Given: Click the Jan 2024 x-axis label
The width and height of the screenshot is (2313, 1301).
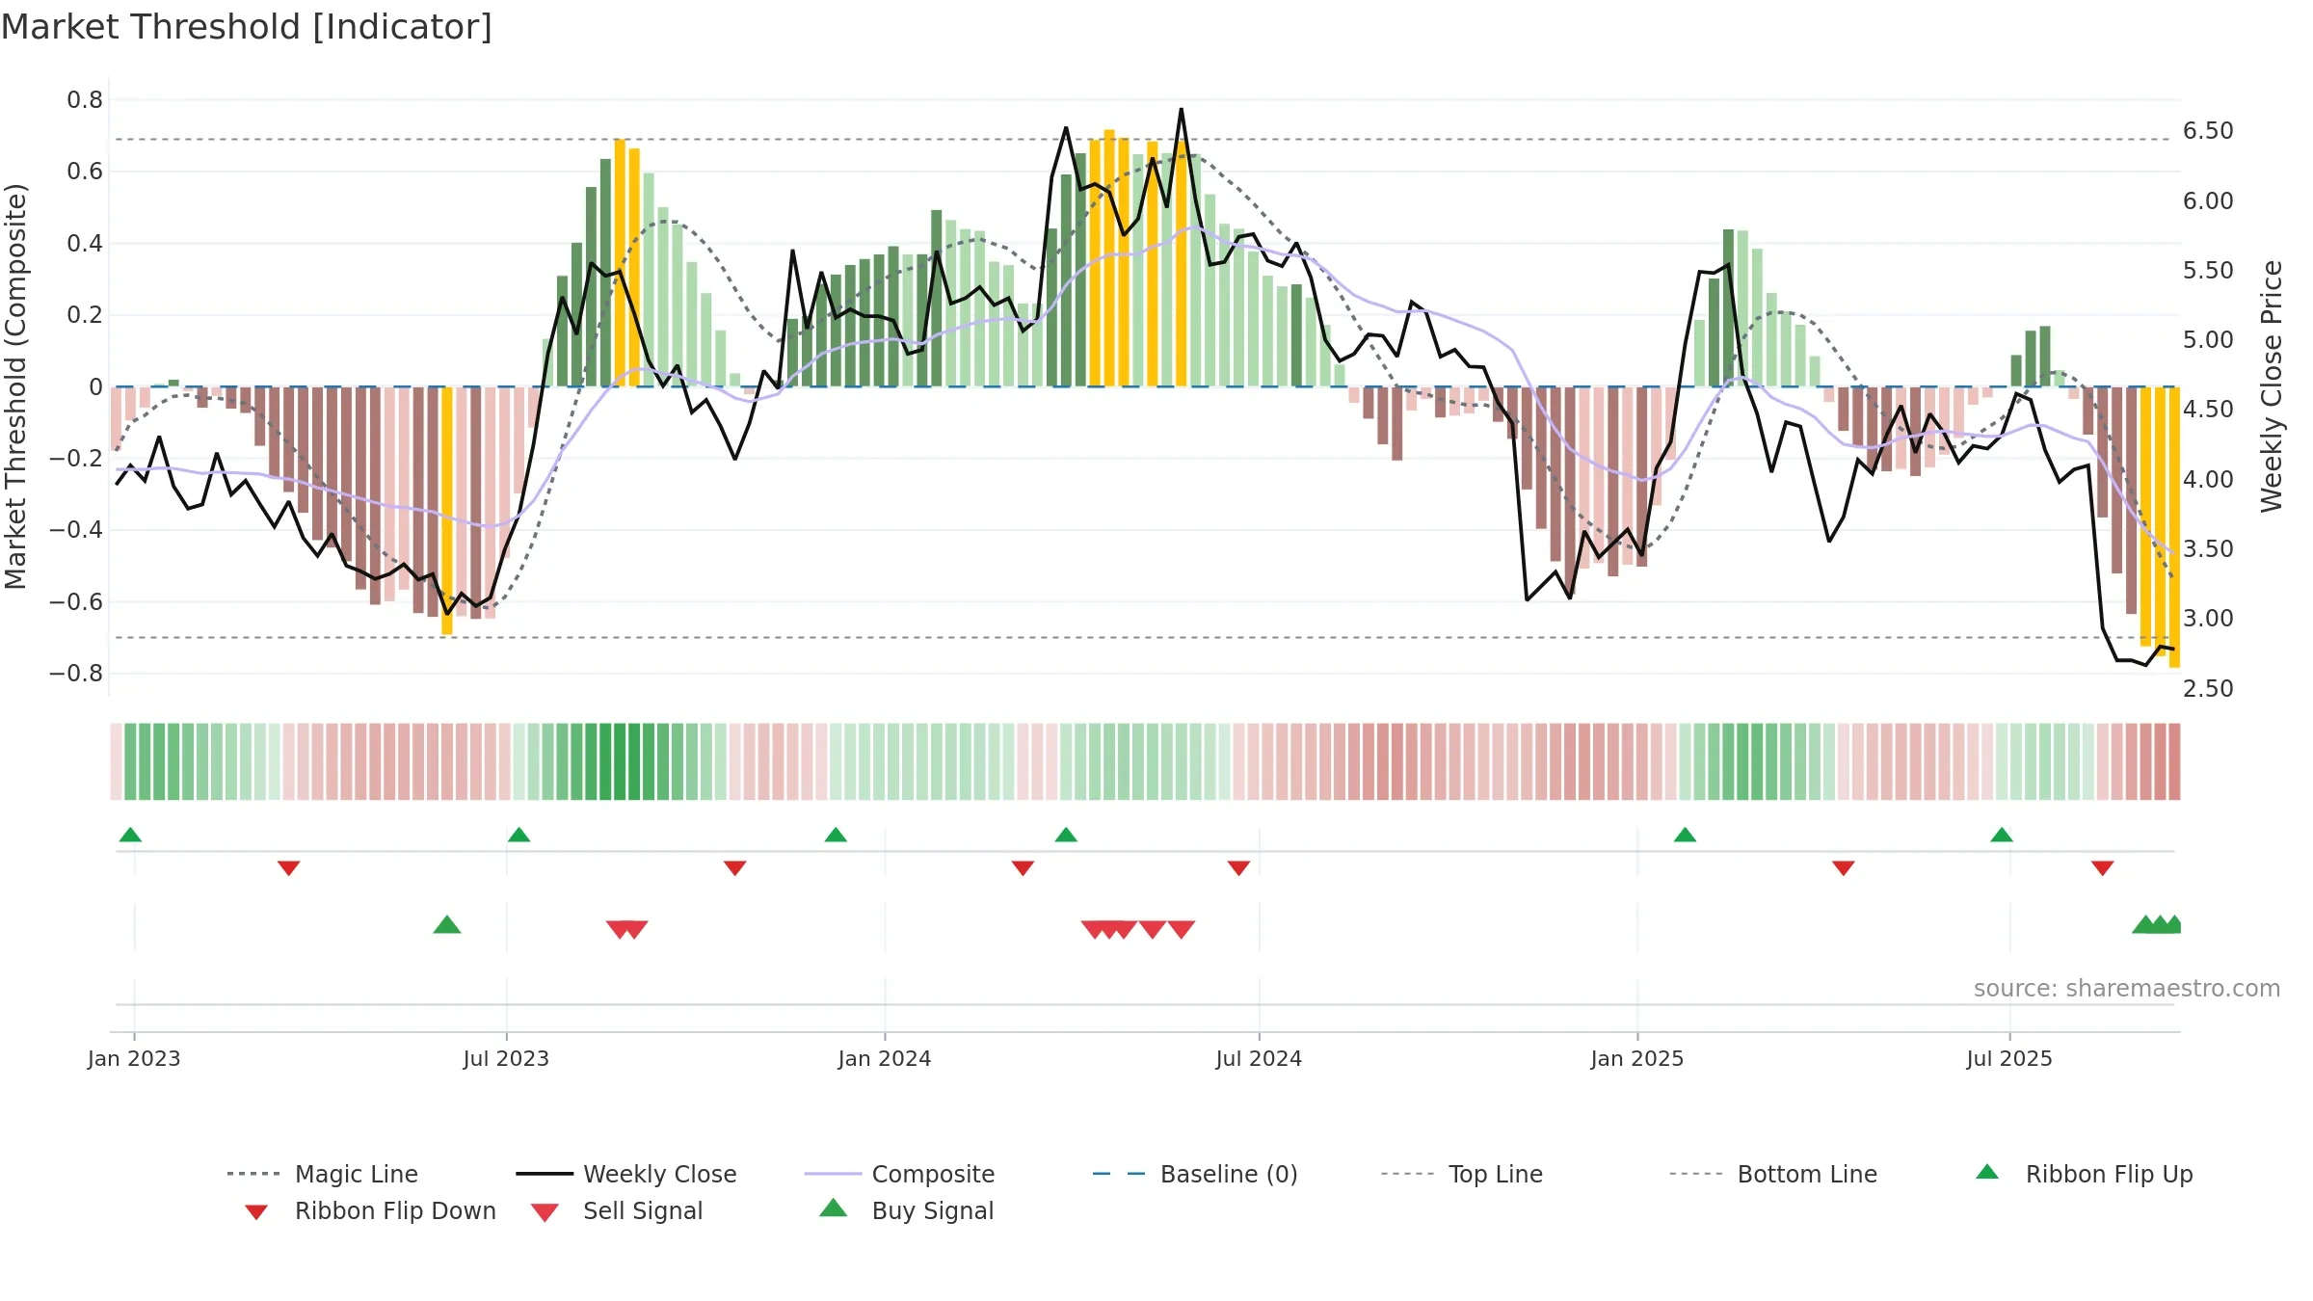Looking at the screenshot, I should [885, 1059].
